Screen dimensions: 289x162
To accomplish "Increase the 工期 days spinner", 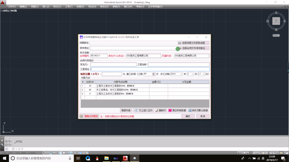I will click(153, 73).
